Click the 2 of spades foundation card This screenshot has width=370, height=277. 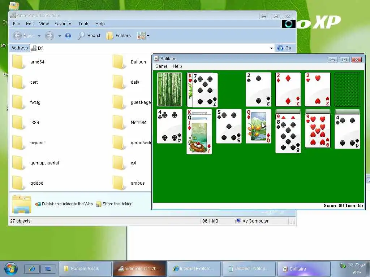[x=258, y=89]
